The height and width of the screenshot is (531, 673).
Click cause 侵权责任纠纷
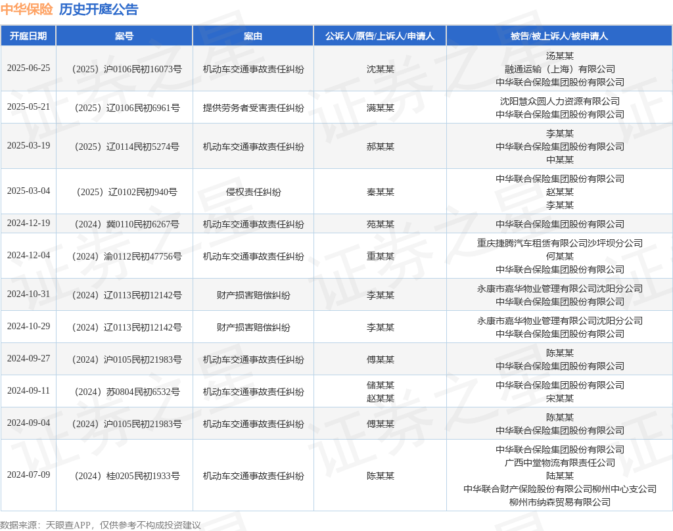[x=253, y=191]
